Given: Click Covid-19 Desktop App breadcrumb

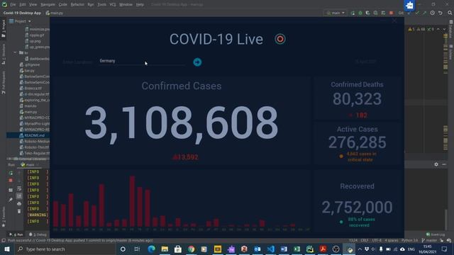Looking at the screenshot, I should [x=22, y=13].
